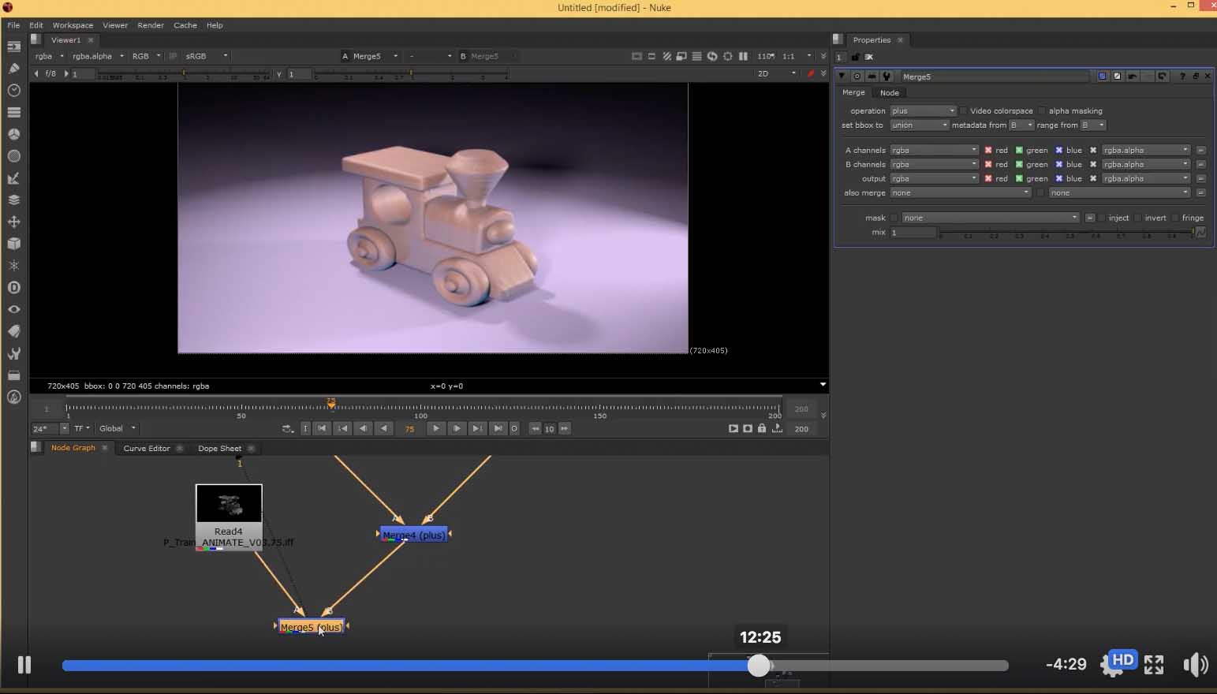Open the Time nodes clock icon
The image size is (1217, 694).
tap(13, 91)
